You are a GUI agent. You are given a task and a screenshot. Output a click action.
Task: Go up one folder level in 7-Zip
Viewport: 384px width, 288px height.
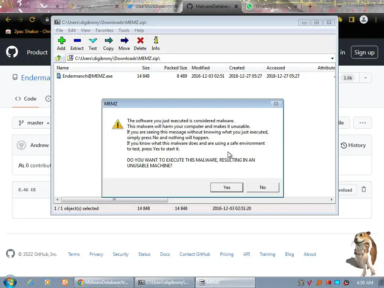58,58
